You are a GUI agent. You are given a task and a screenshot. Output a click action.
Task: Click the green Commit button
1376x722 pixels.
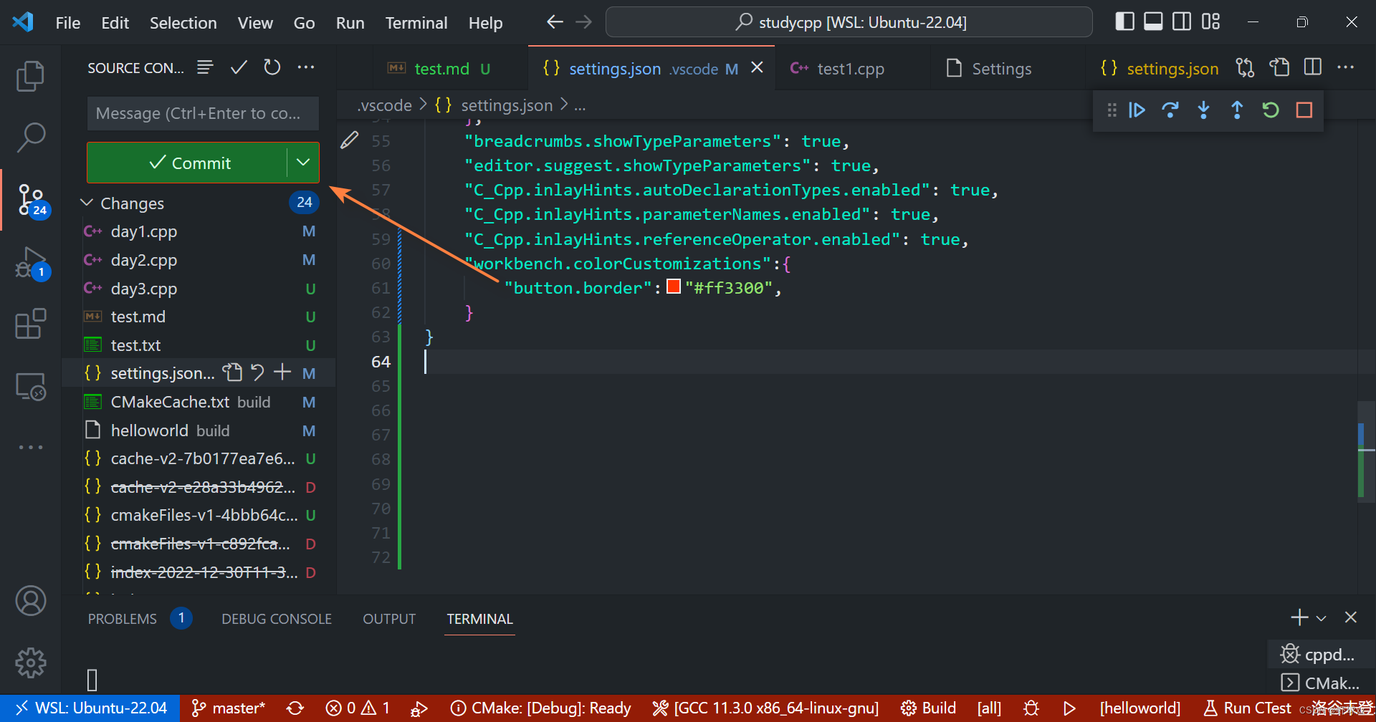tap(188, 163)
